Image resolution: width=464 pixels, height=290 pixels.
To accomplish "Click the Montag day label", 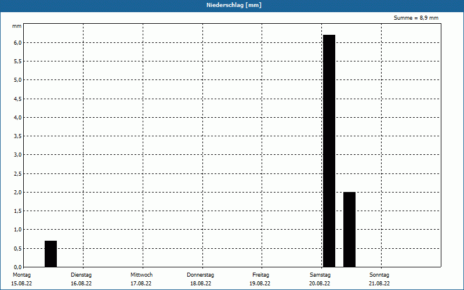I will coord(21,275).
